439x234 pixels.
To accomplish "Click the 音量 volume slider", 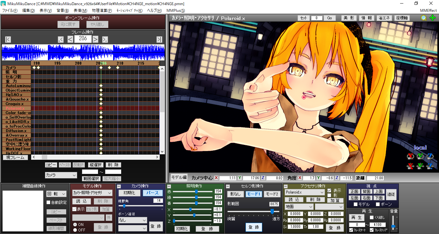I will tap(393, 222).
